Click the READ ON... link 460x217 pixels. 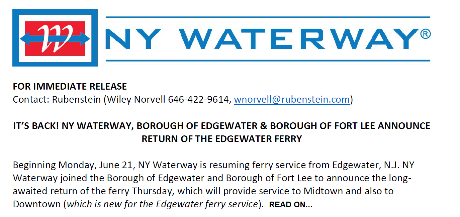(290, 205)
